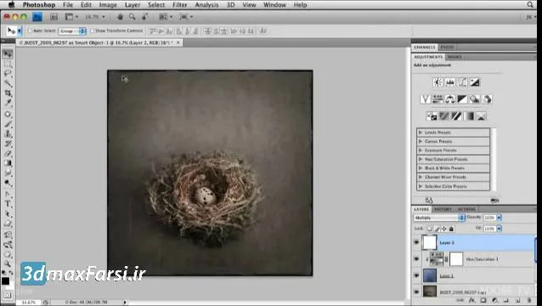This screenshot has height=306, width=542.
Task: Add a Levels adjustment
Action: coord(449,82)
